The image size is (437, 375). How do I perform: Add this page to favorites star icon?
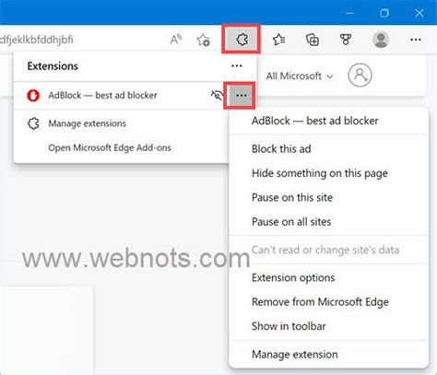pyautogui.click(x=203, y=40)
